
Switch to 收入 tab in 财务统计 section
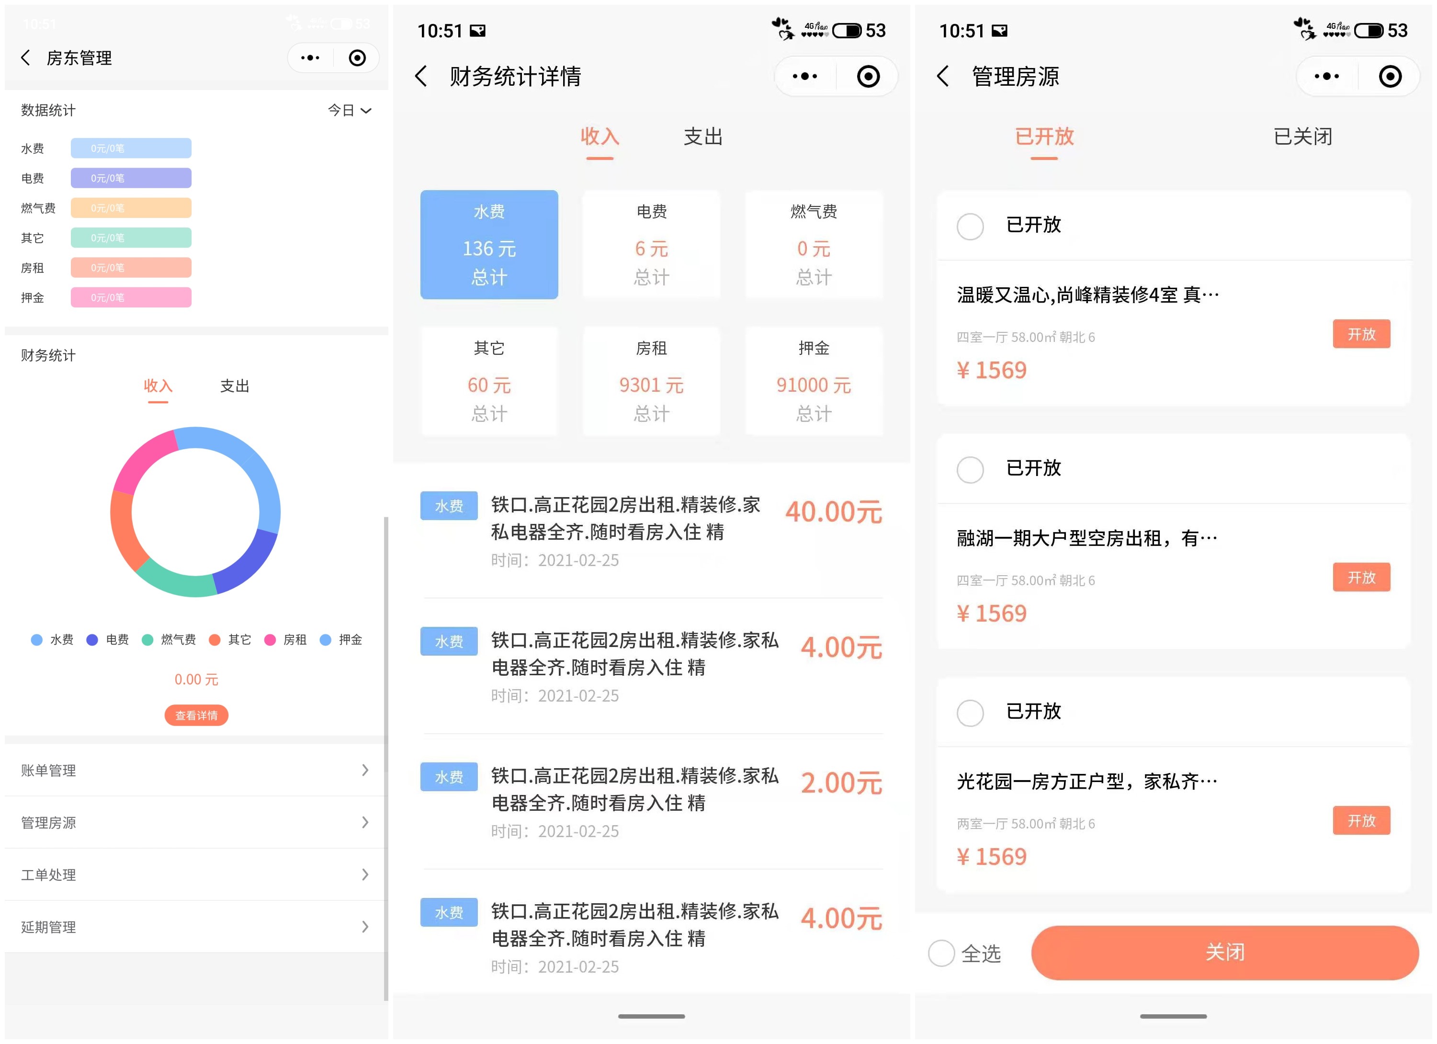(x=158, y=386)
